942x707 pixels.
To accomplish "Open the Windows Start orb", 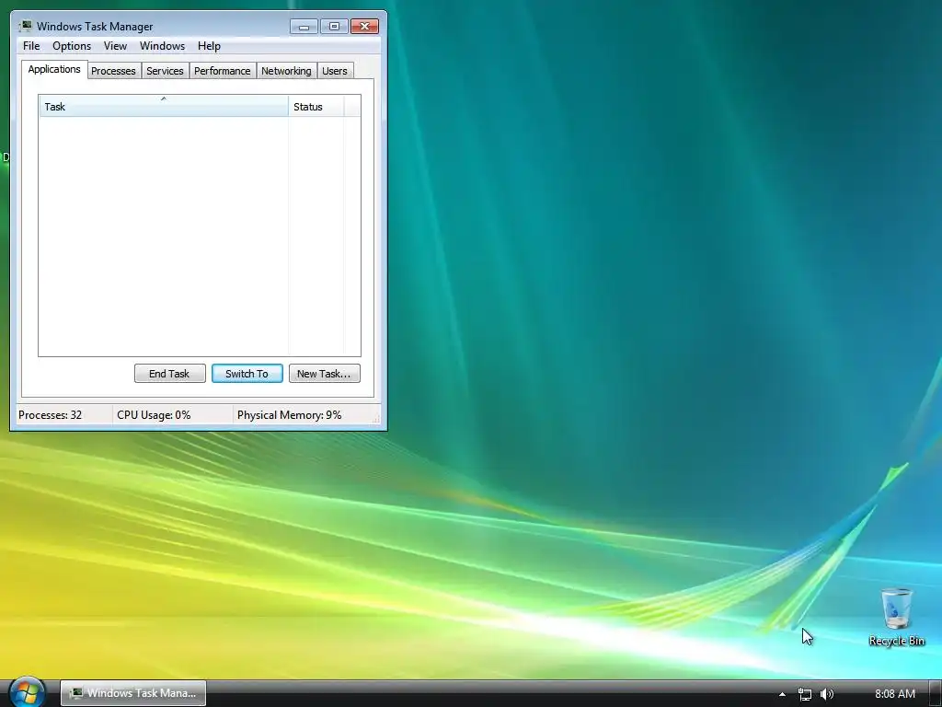I will 27,692.
